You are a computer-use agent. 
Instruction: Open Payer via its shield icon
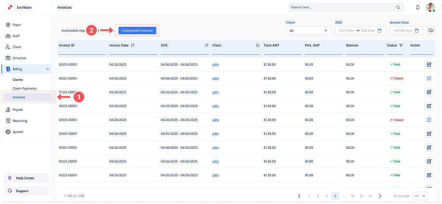coord(8,25)
